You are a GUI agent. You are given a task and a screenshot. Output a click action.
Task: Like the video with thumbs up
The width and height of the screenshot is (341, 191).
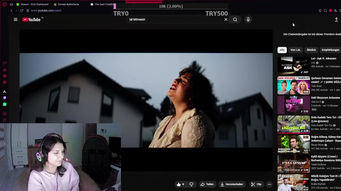(x=180, y=184)
